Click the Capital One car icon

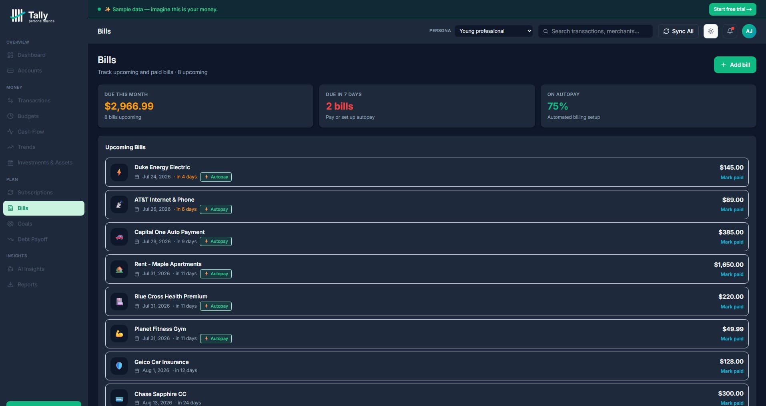click(119, 237)
